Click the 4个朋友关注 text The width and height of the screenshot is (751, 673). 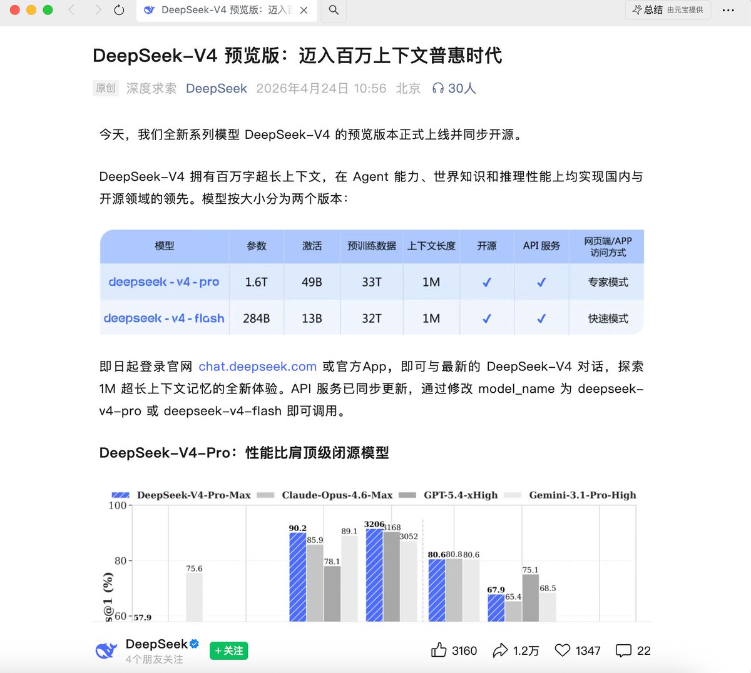pyautogui.click(x=155, y=659)
